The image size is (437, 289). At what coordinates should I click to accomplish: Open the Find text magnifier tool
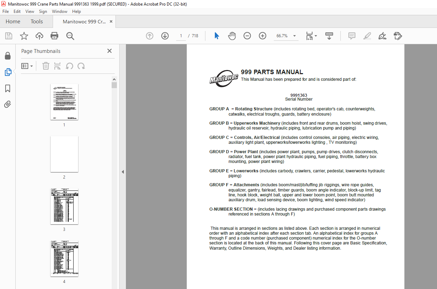[70, 36]
